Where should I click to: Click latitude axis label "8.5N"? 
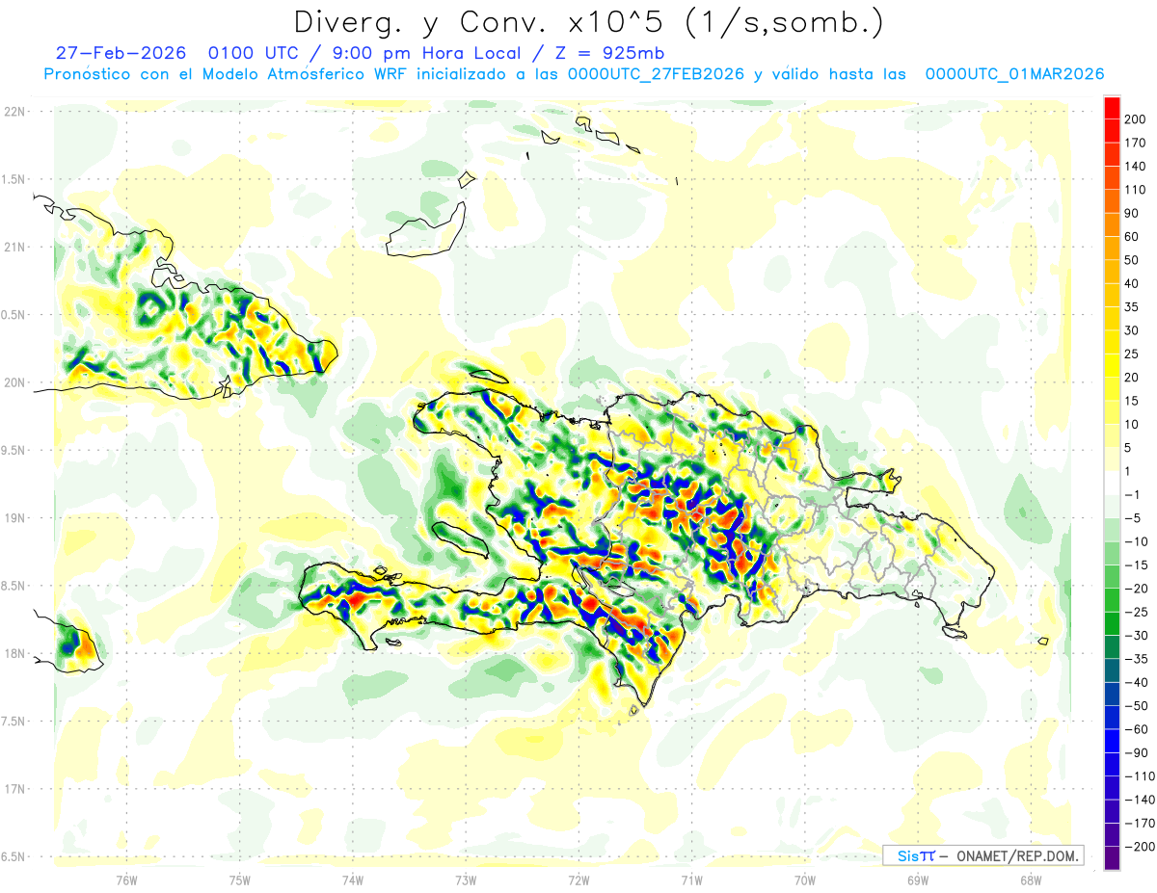(x=13, y=586)
